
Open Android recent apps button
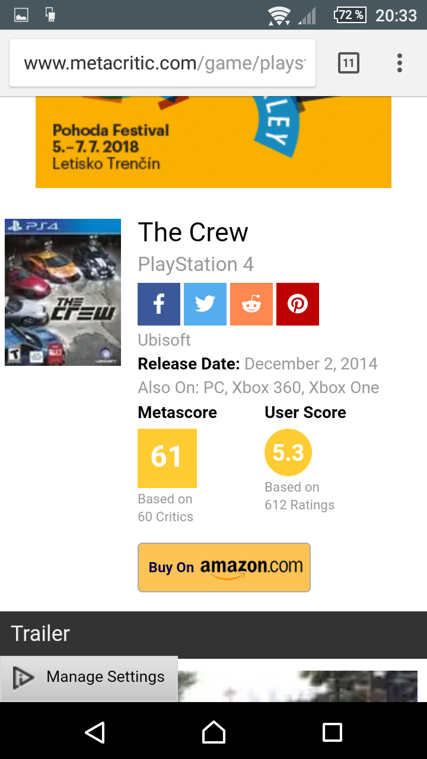point(332,732)
